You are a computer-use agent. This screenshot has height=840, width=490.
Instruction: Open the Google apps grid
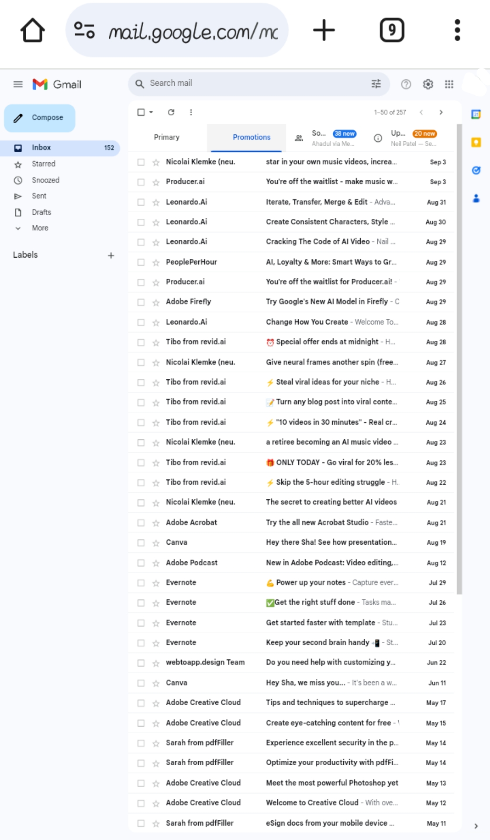tap(449, 84)
